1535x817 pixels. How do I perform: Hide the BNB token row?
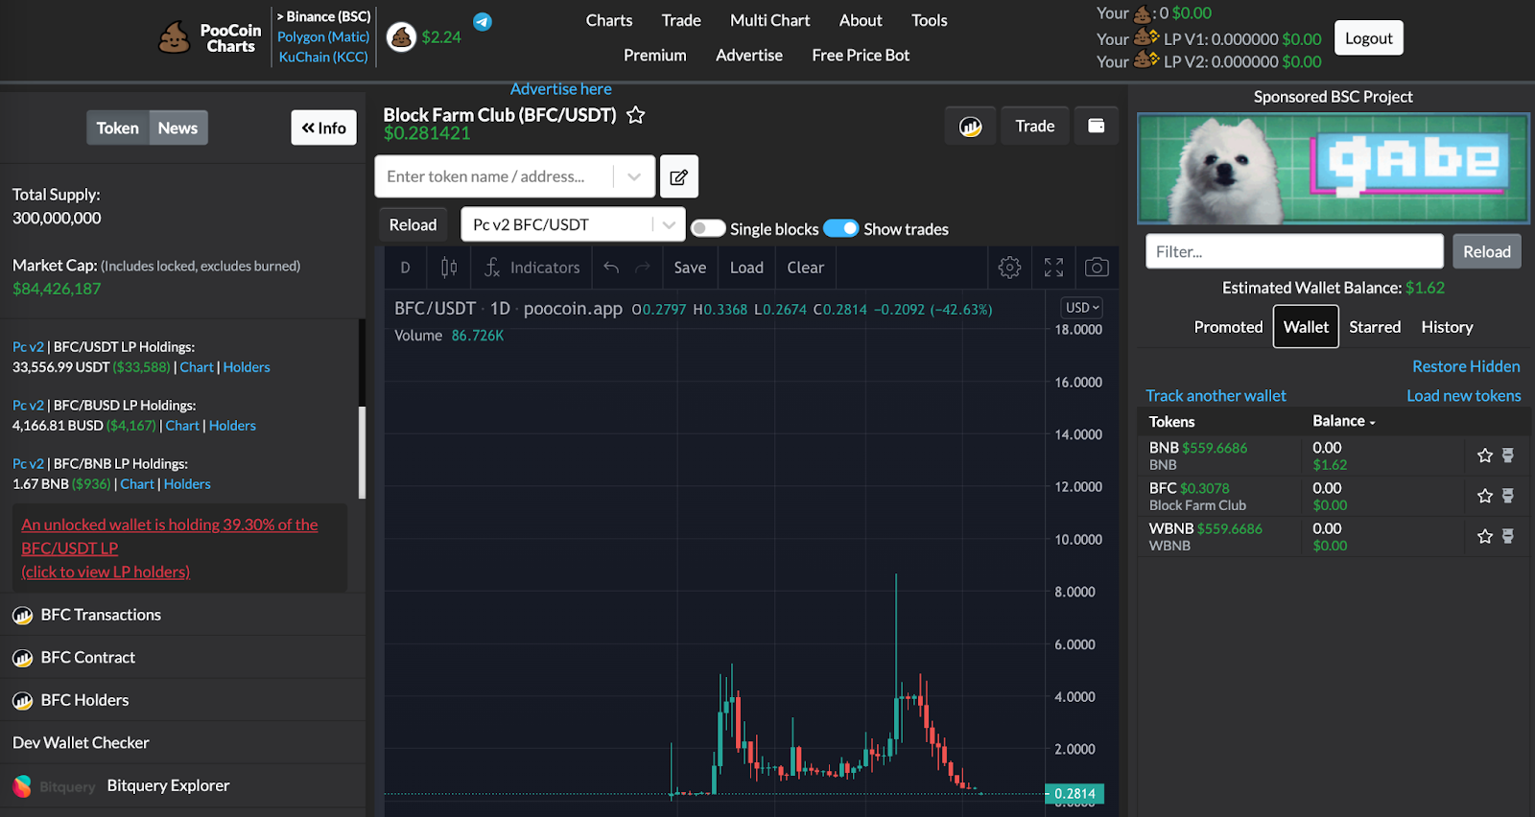pos(1508,455)
